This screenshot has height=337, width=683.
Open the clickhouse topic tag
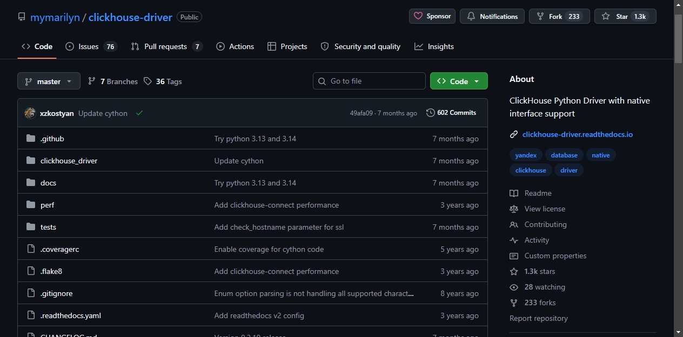tap(531, 170)
